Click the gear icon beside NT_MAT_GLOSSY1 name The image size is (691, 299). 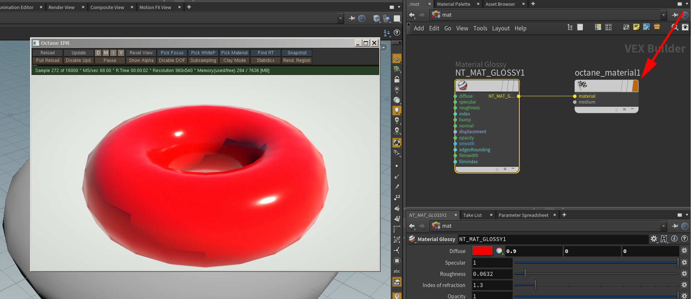pyautogui.click(x=654, y=239)
